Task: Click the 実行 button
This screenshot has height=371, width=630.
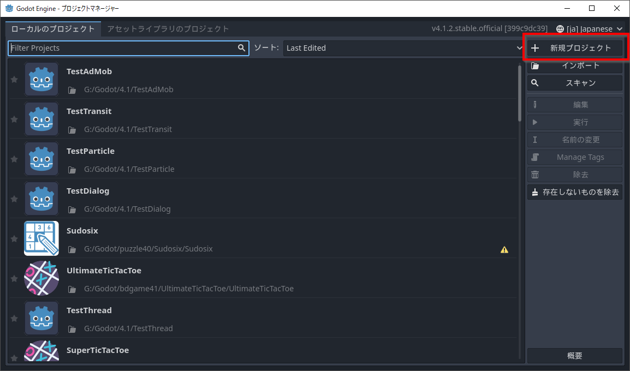Action: (575, 122)
